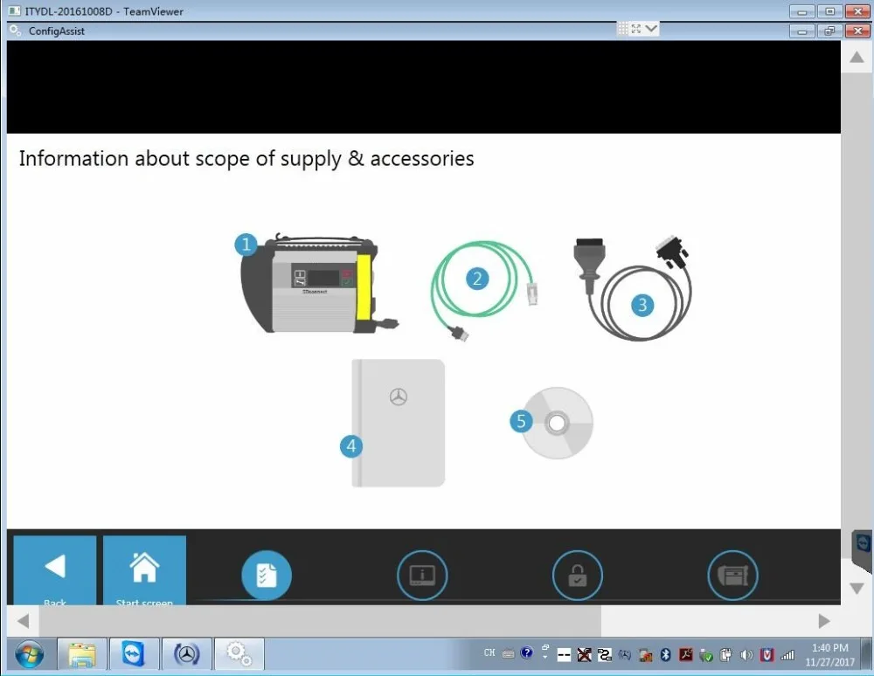This screenshot has width=874, height=676.
Task: Toggle TeamViewer fullscreen view icon
Action: [x=636, y=29]
